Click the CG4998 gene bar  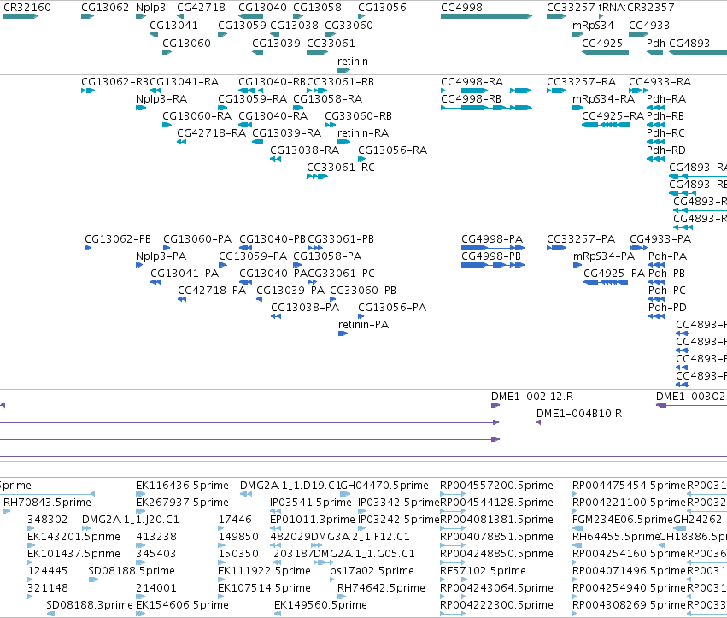[486, 16]
